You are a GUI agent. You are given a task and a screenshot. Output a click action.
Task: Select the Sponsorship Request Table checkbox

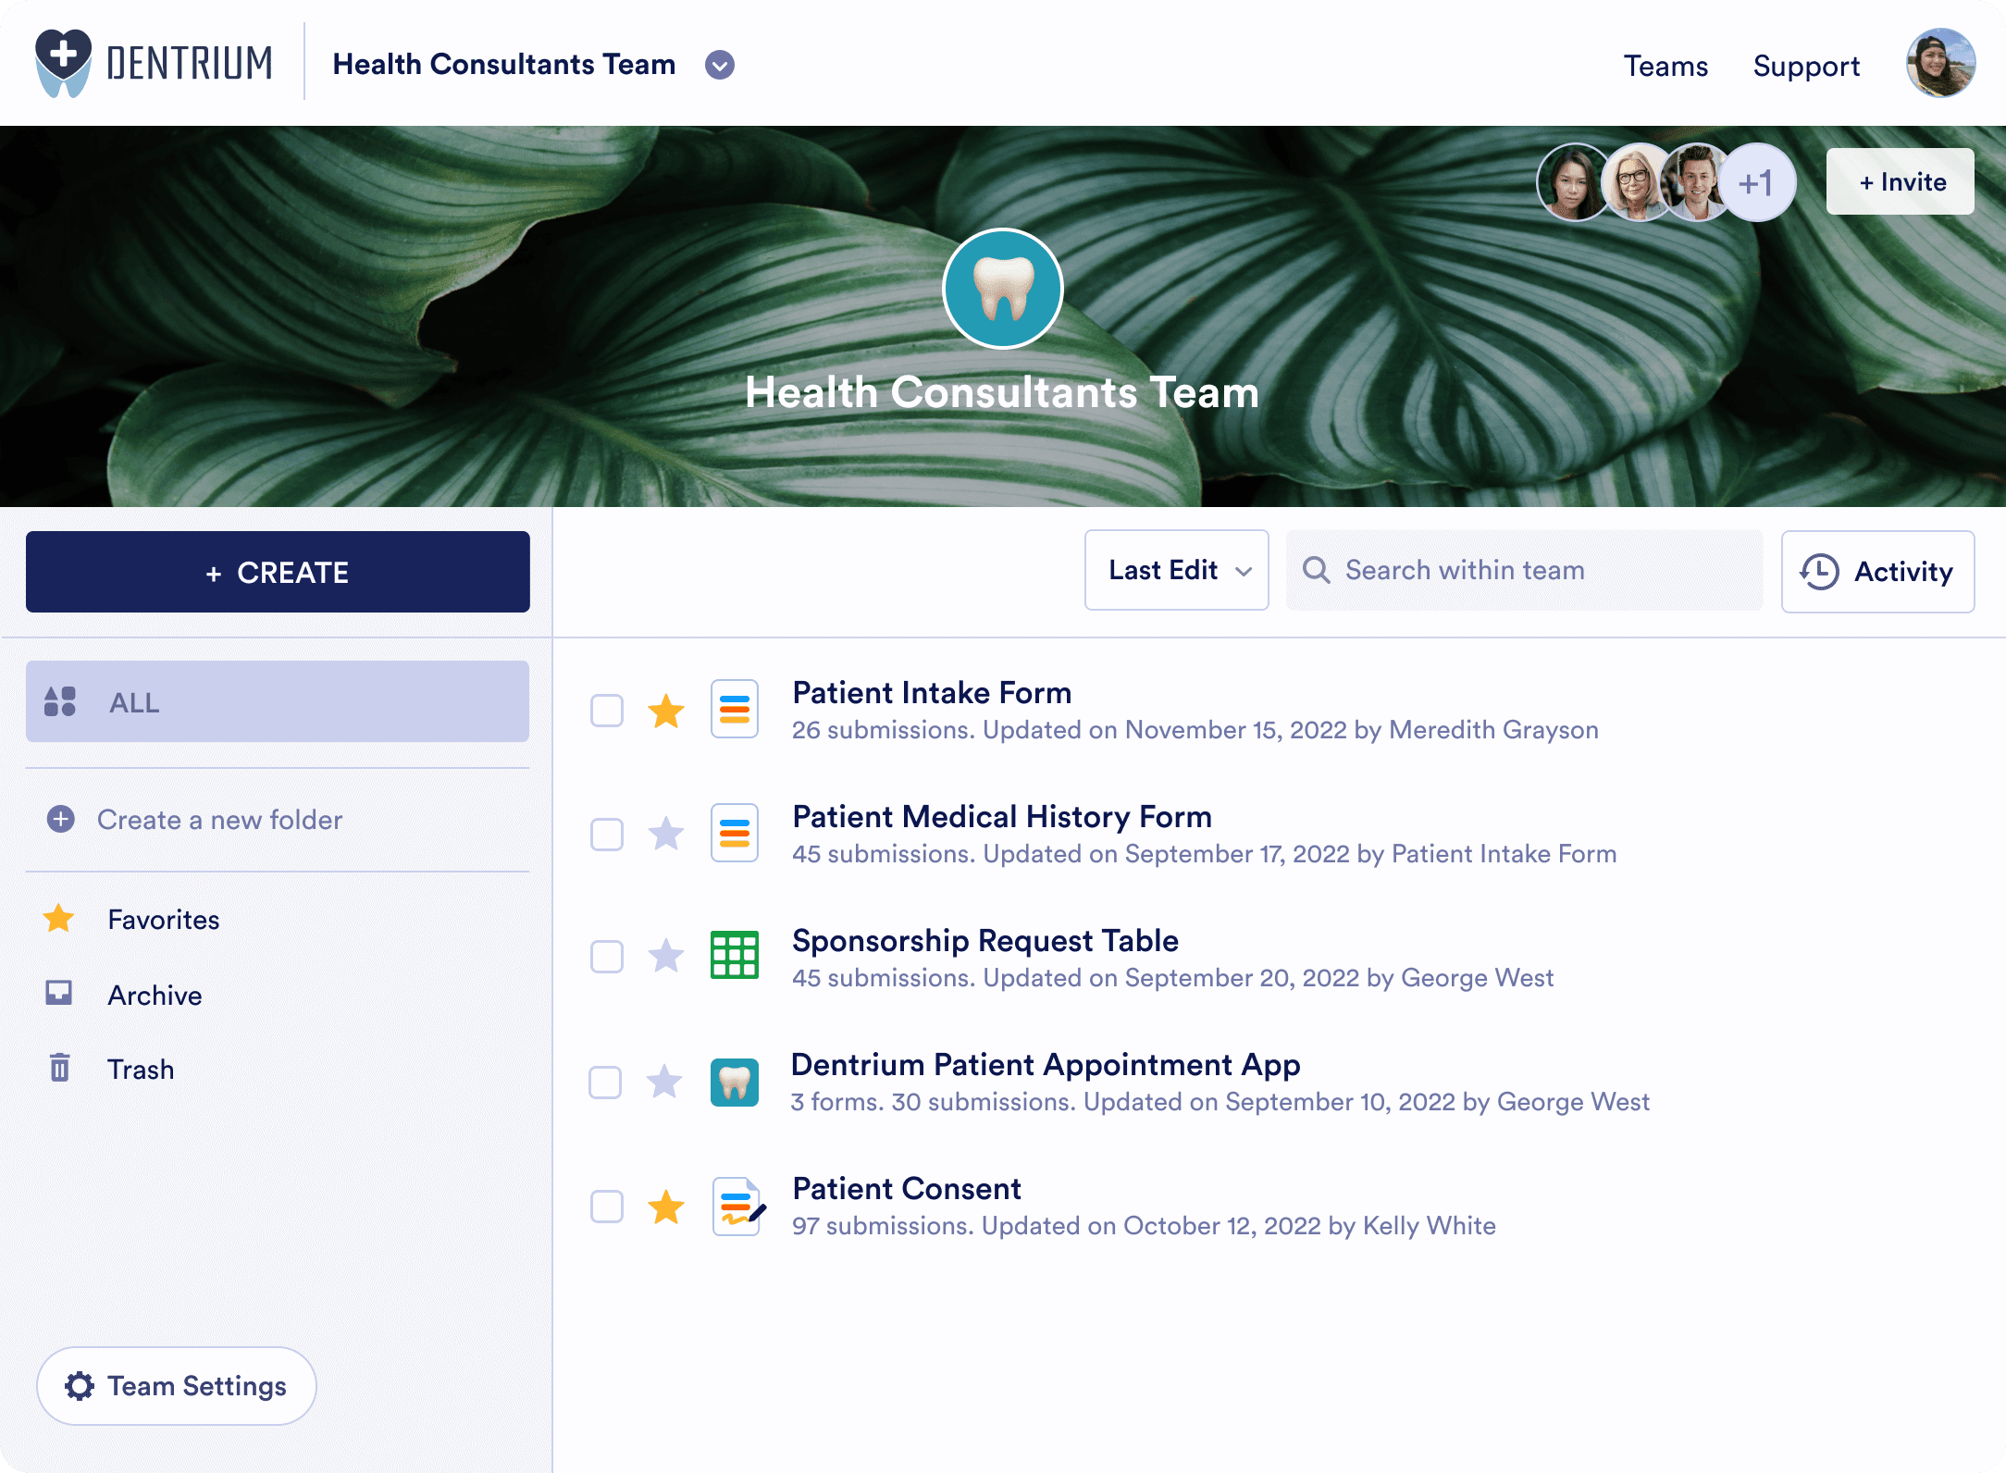click(x=607, y=956)
